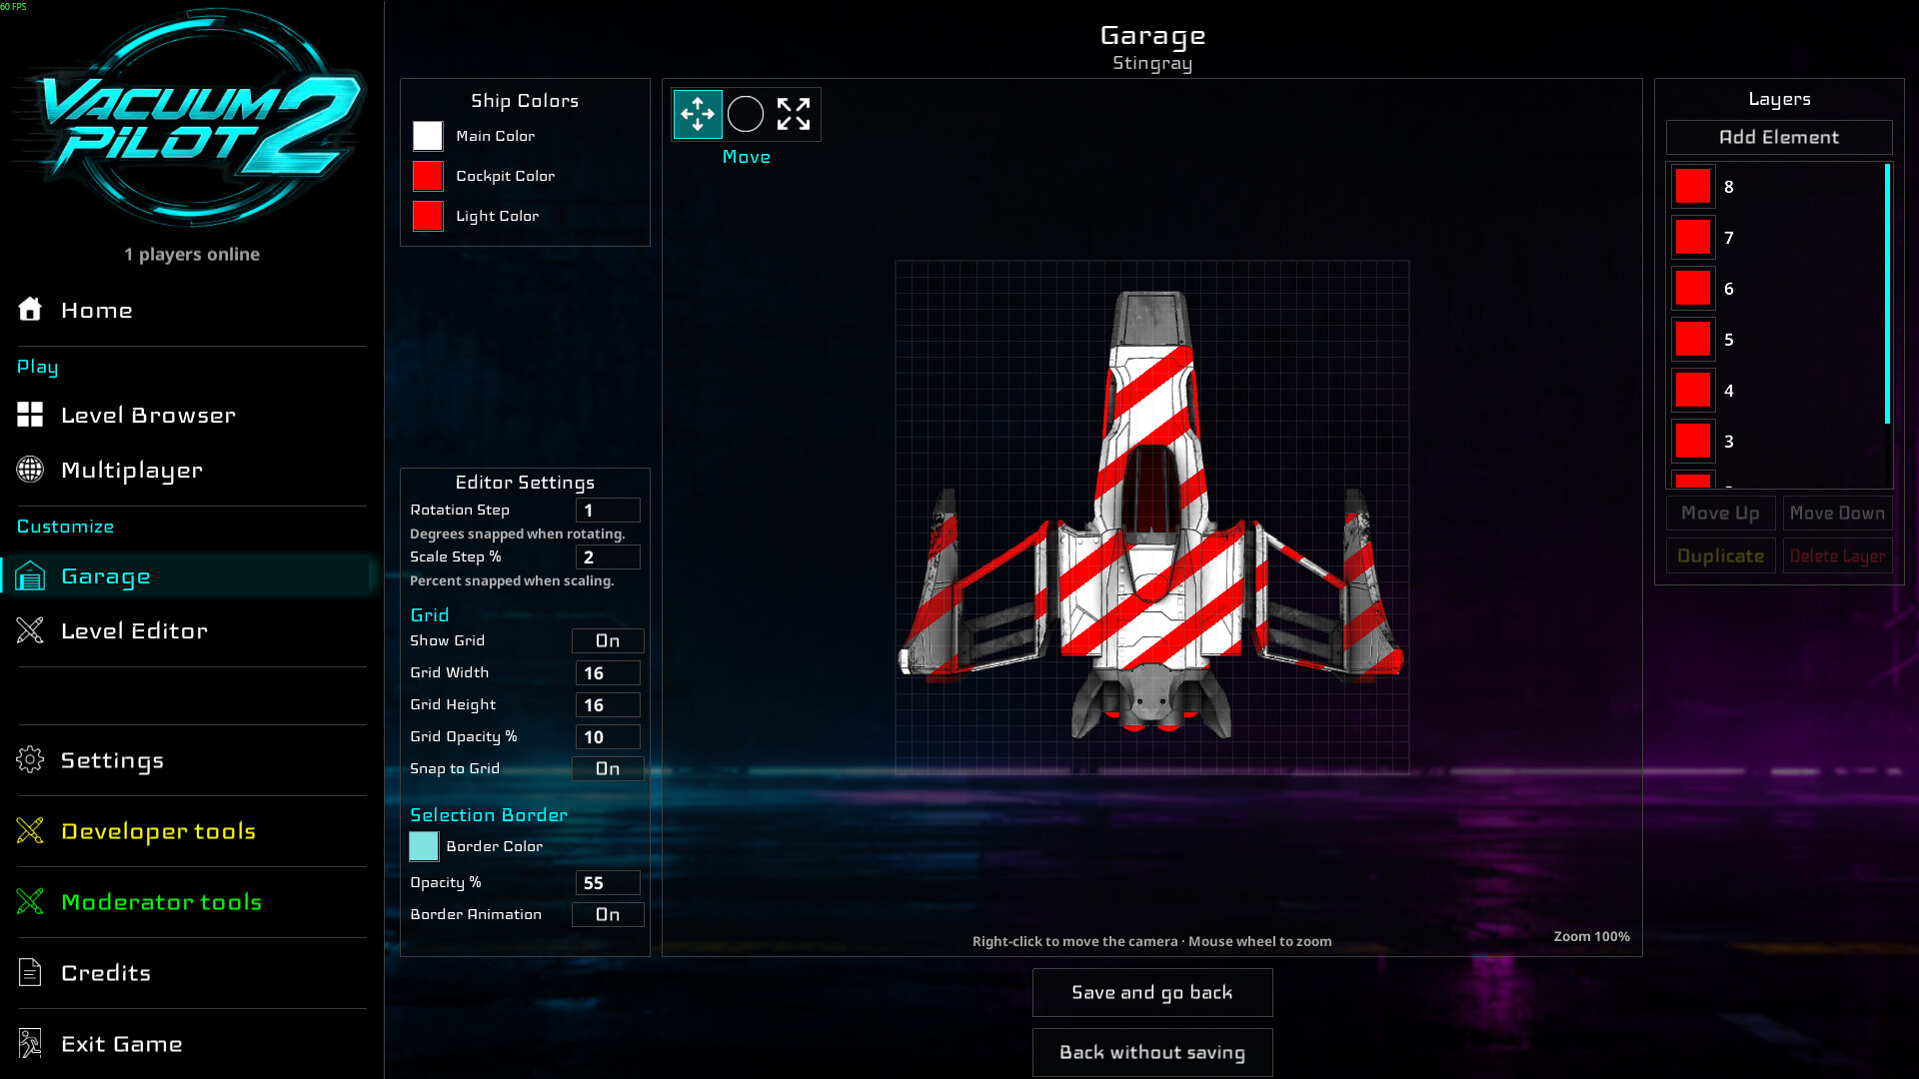Click the Multiplayer globe icon

(30, 470)
